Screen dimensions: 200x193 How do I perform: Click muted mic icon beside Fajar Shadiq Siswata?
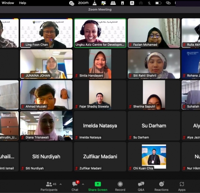coord(76,107)
